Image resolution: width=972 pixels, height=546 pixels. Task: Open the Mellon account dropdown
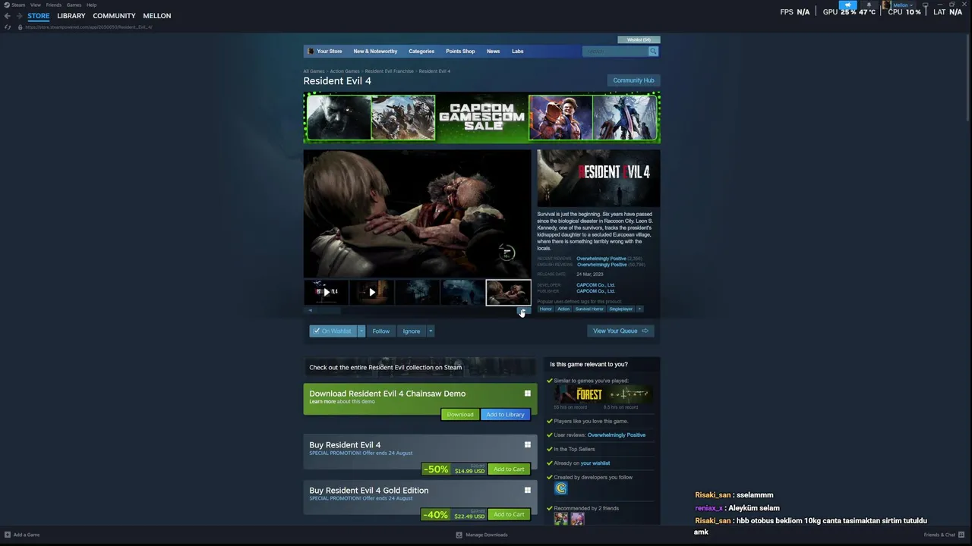pos(902,5)
